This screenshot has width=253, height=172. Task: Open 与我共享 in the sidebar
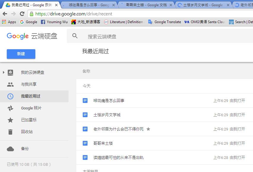coord(29,84)
